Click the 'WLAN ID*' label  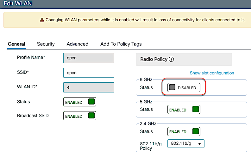pyautogui.click(x=27, y=87)
